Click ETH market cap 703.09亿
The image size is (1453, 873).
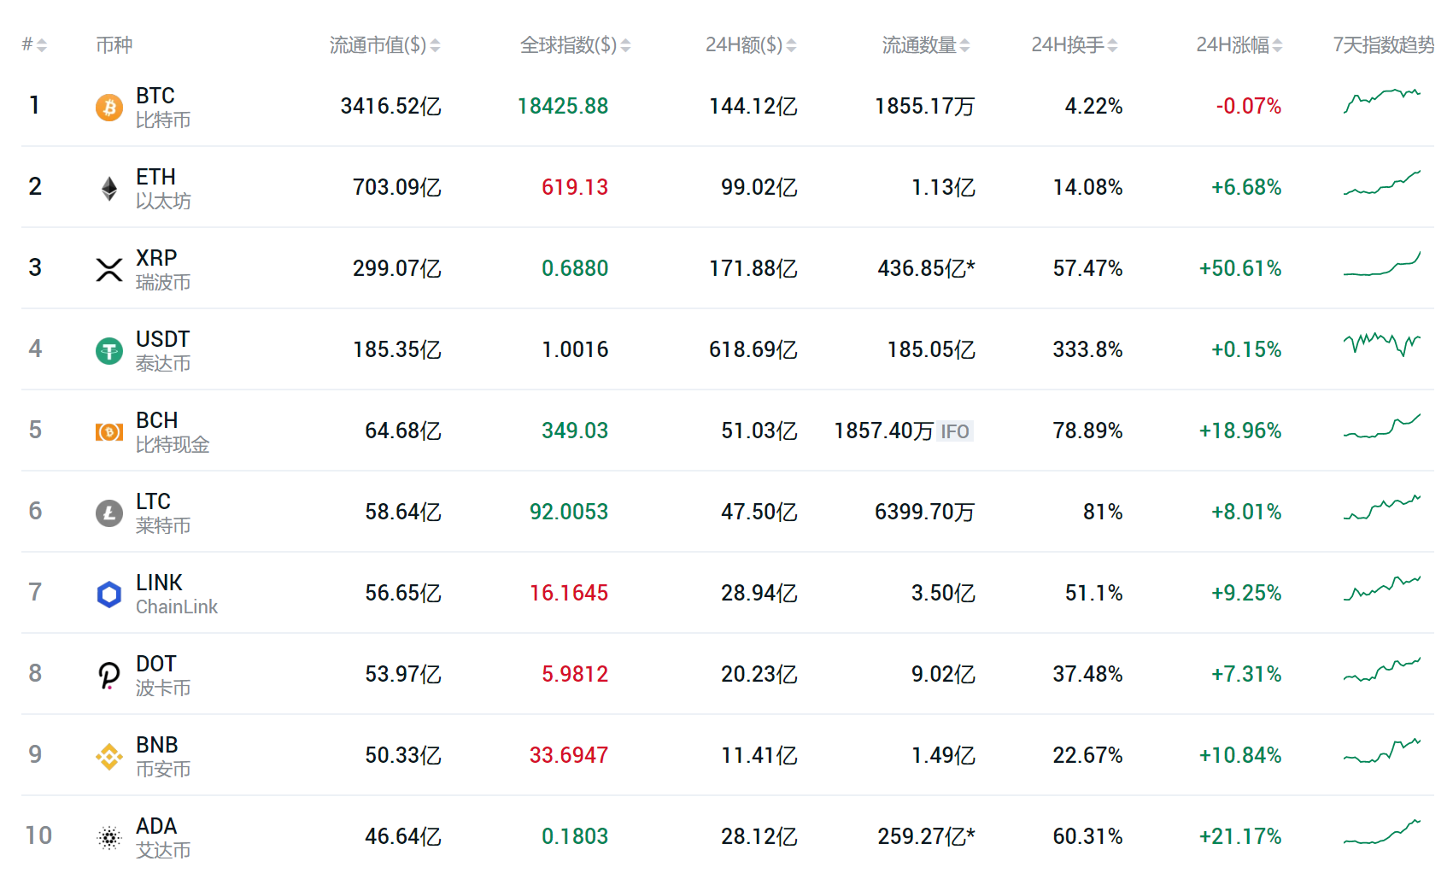(397, 187)
